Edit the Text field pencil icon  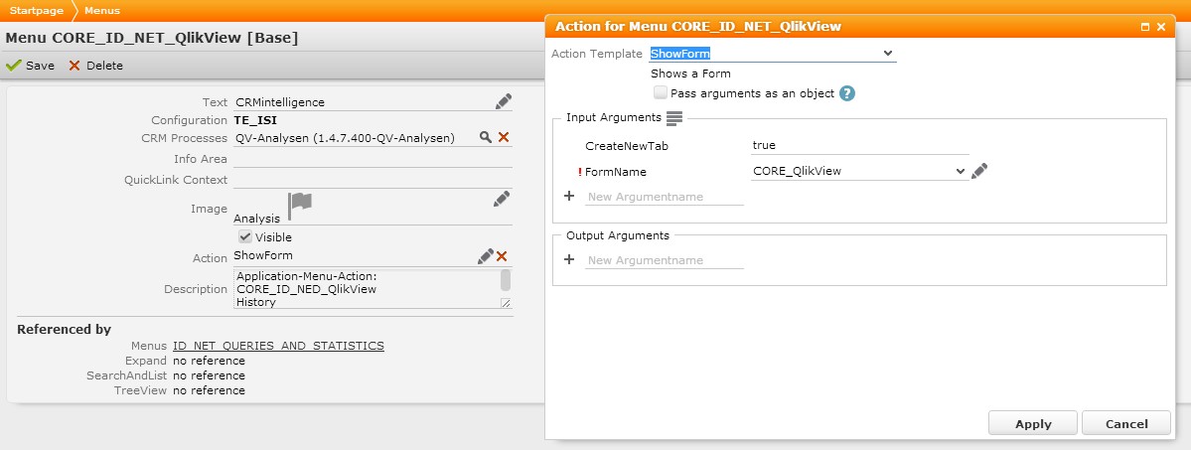[x=503, y=102]
